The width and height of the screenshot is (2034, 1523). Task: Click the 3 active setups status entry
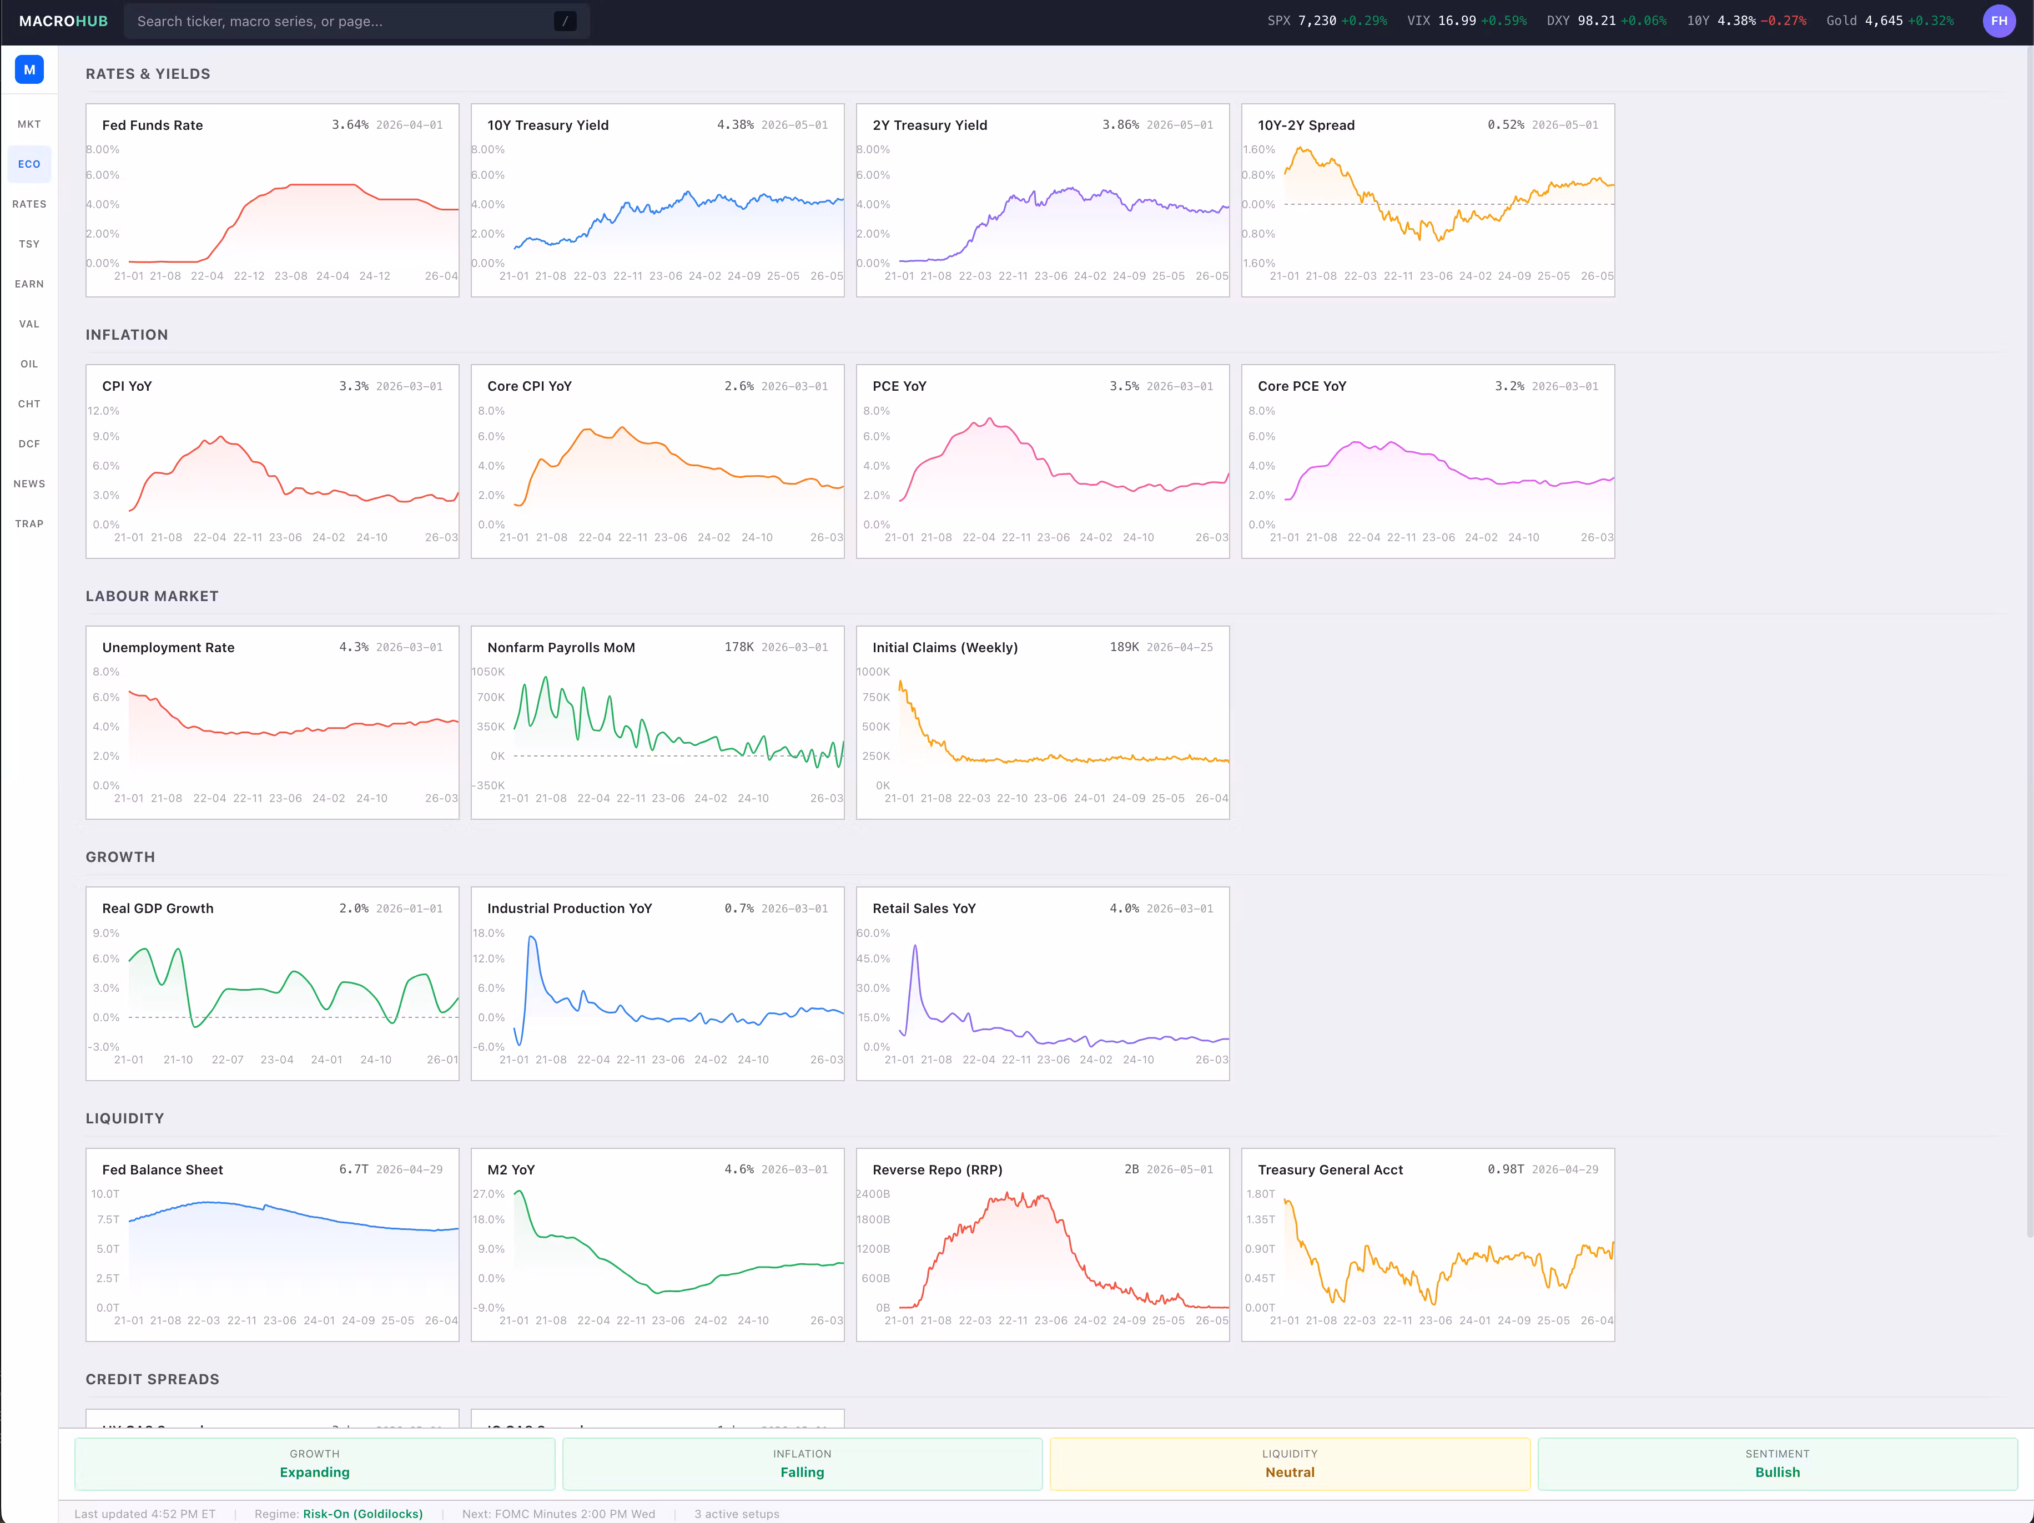pyautogui.click(x=737, y=1514)
